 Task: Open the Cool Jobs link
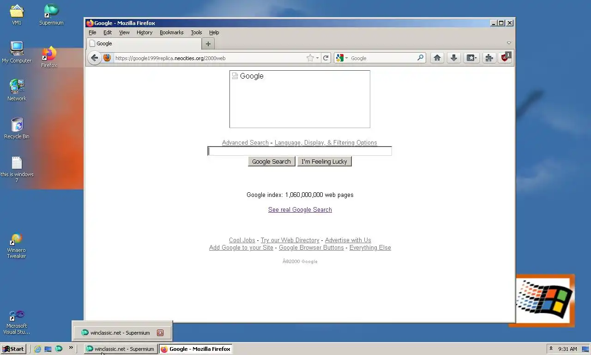click(242, 240)
